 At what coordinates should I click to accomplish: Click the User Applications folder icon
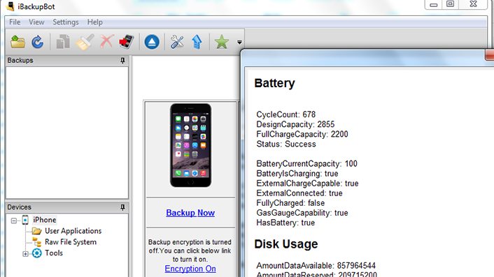[x=36, y=231]
